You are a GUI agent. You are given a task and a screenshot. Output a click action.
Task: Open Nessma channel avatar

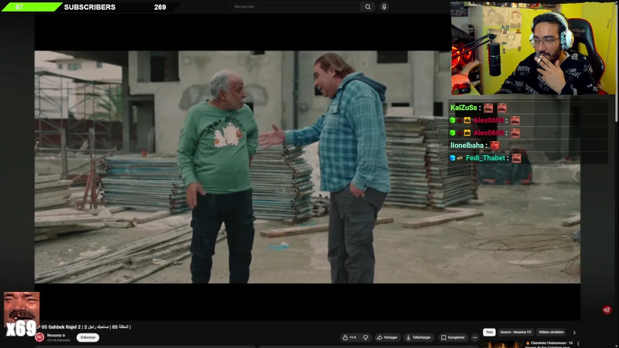[40, 337]
